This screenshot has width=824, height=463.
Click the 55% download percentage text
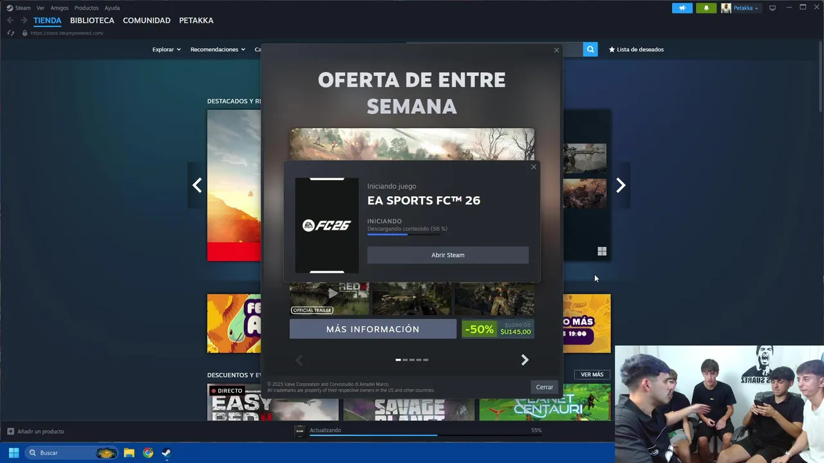(x=536, y=430)
